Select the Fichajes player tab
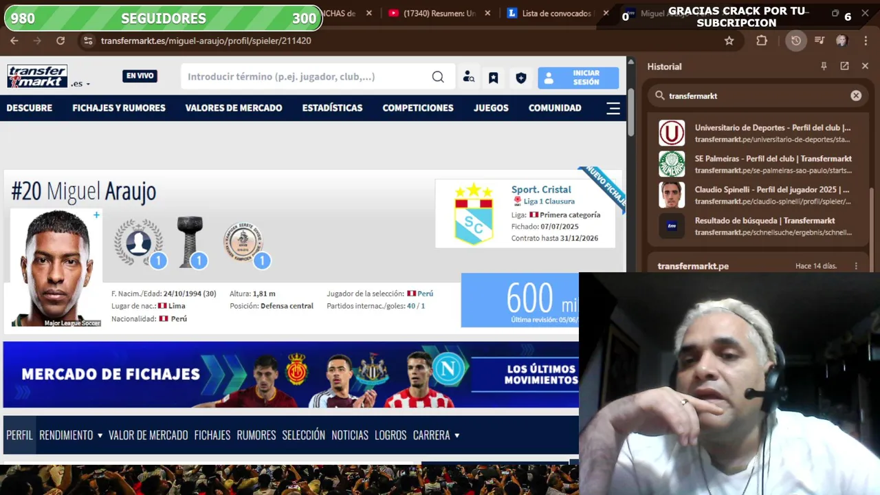Screen dimensions: 880x495 click(212, 435)
